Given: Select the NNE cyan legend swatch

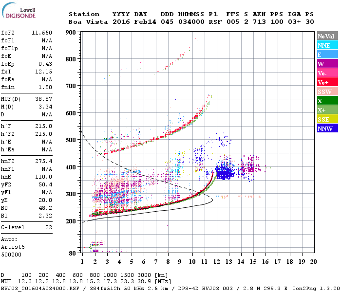Looking at the screenshot, I should (327, 45).
